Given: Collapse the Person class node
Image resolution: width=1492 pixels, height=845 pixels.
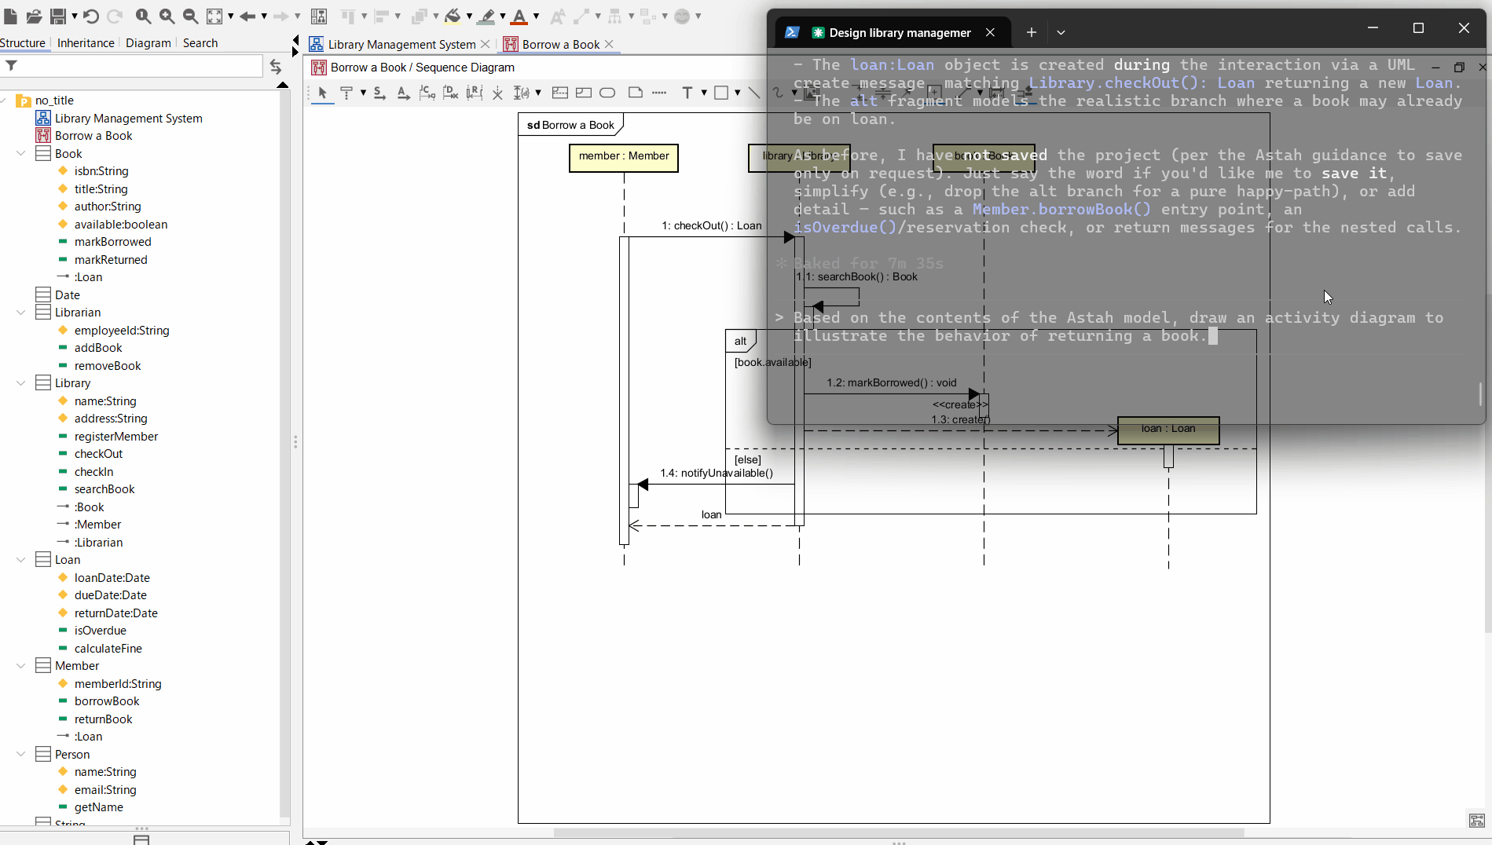Looking at the screenshot, I should [20, 754].
